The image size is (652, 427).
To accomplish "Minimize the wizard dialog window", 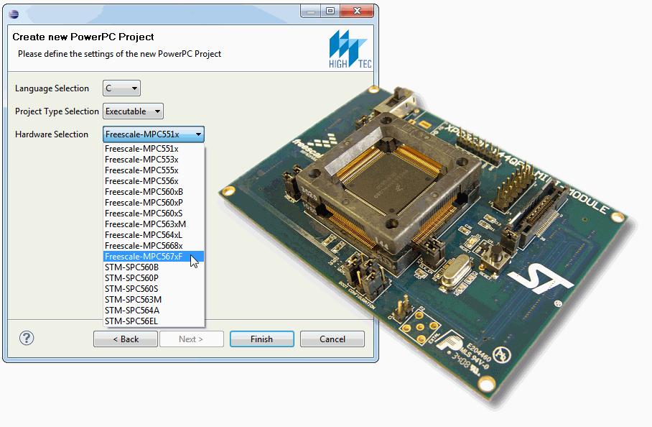I will 311,12.
